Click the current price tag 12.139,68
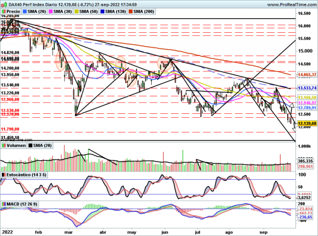318x236 pixels. [x=307, y=123]
